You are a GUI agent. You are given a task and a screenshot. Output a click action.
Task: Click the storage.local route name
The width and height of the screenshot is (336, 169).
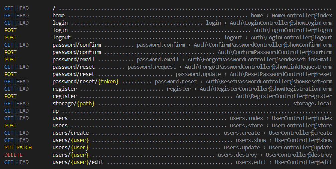[x=313, y=104]
